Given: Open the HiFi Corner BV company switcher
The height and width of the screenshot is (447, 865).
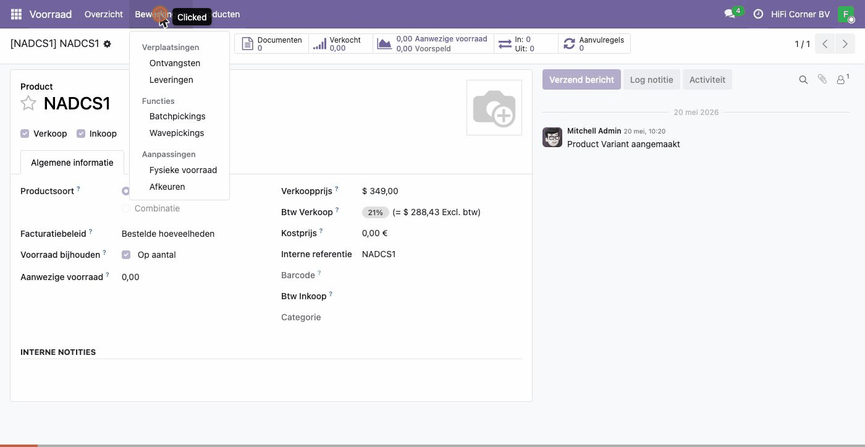Looking at the screenshot, I should click(x=800, y=14).
